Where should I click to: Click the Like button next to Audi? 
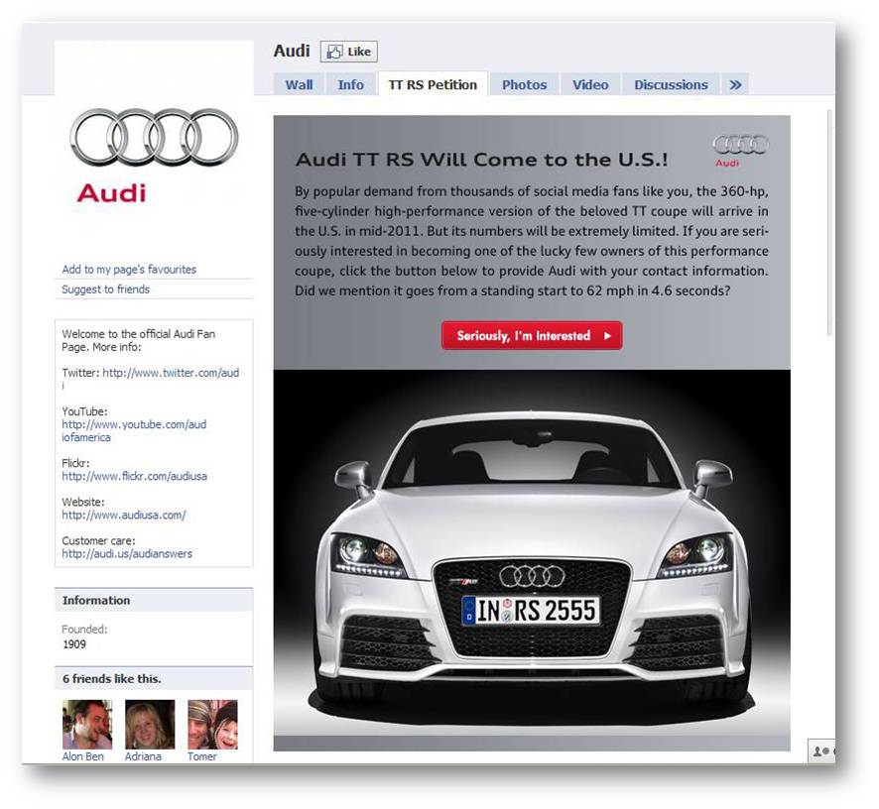348,52
